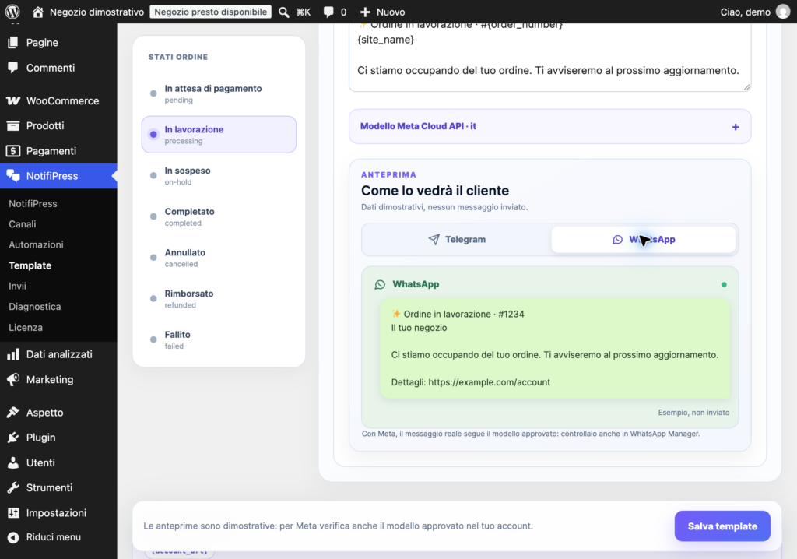Click the Esempio, non inviato label
The height and width of the screenshot is (559, 797).
coord(693,413)
